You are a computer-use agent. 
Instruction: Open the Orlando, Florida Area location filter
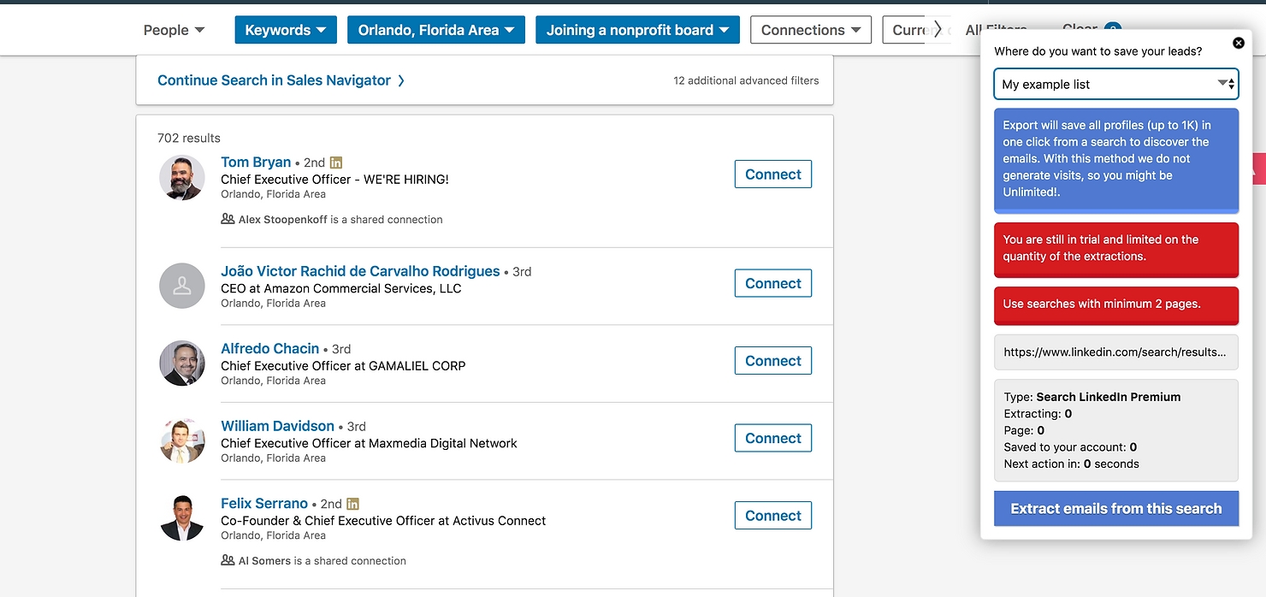pyautogui.click(x=435, y=30)
